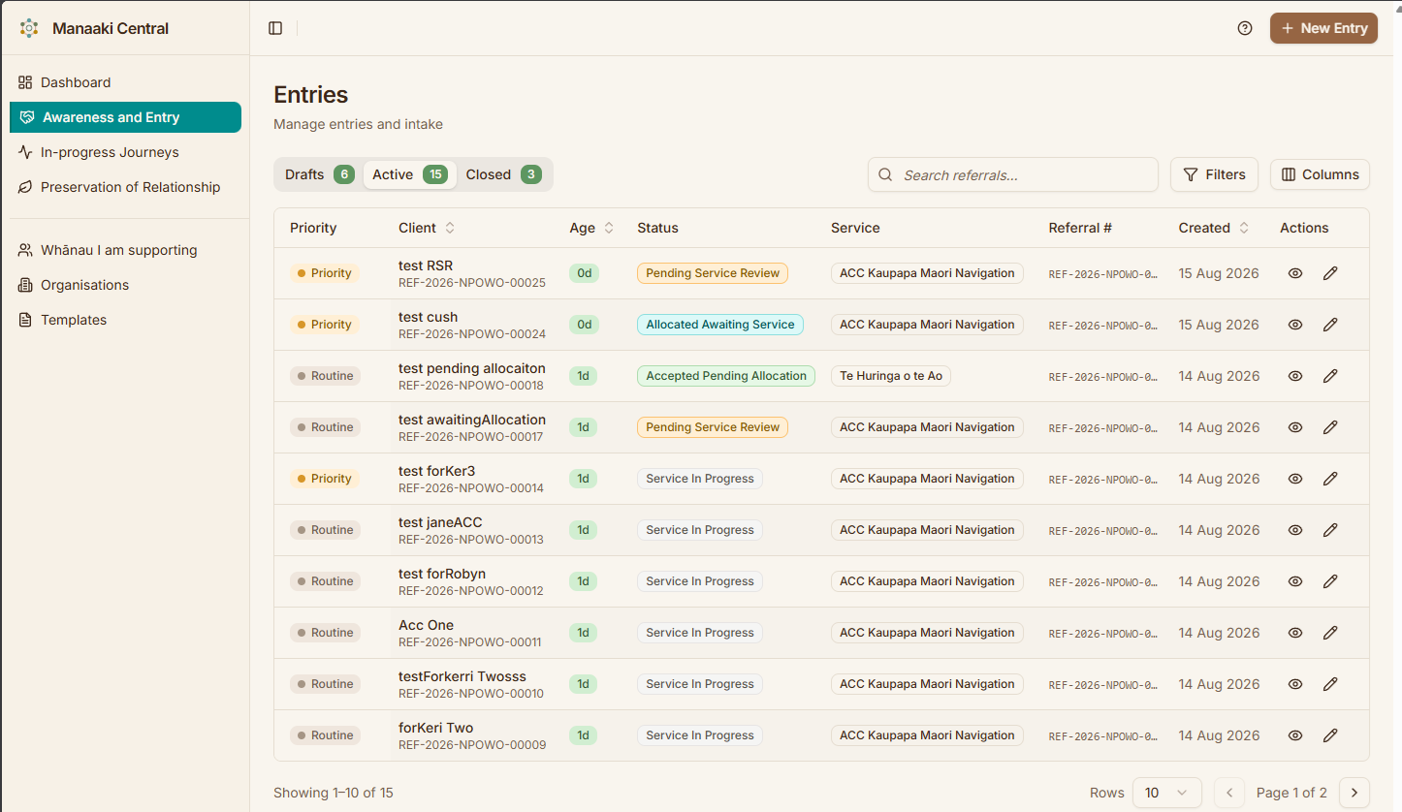1402x812 pixels.
Task: View test awaitingAllocation entry eye icon
Action: pos(1295,427)
